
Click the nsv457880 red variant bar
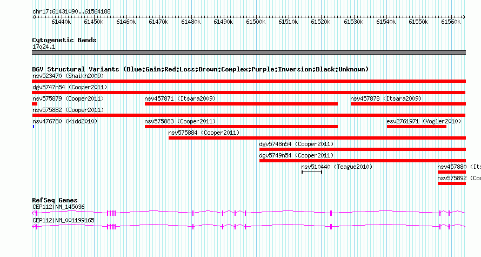click(452, 172)
